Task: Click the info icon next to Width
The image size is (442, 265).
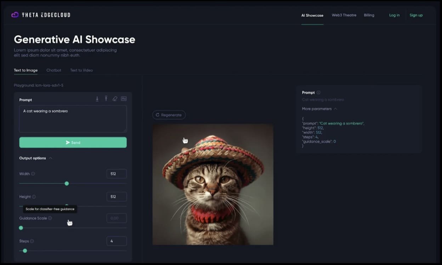Action: (x=33, y=174)
